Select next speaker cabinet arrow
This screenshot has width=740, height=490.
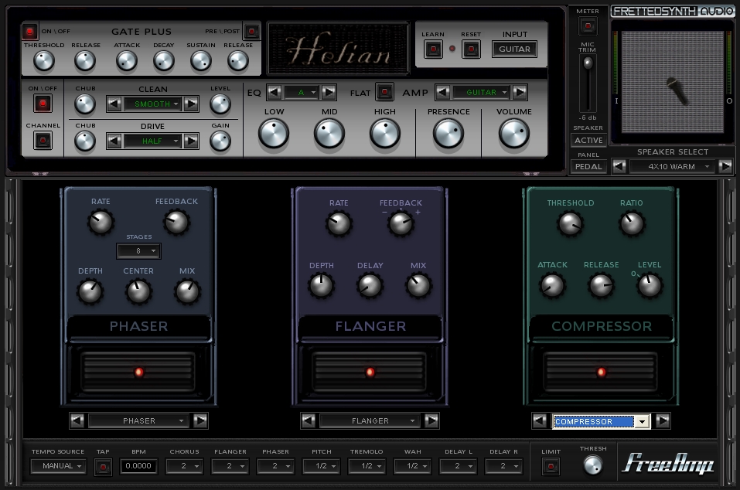point(725,166)
